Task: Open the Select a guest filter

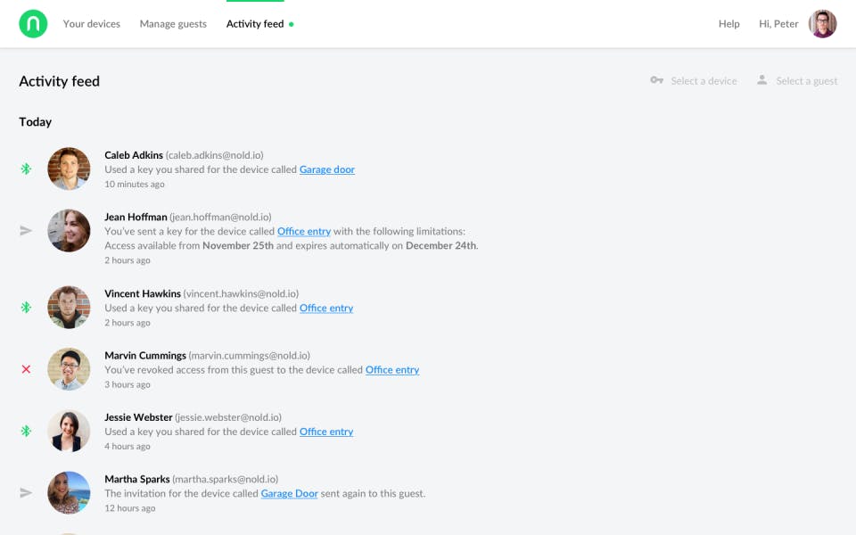Action: point(797,81)
